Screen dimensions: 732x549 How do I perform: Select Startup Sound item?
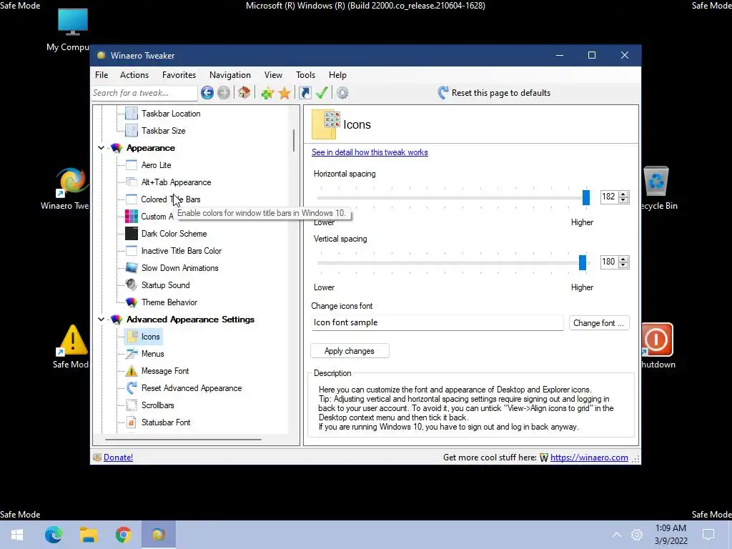tap(165, 285)
